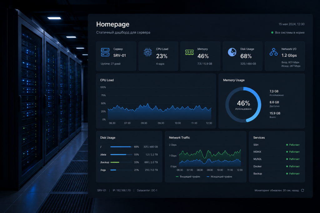Click the SSH service name
Image resolution: width=320 pixels, height=213 pixels.
pyautogui.click(x=256, y=145)
